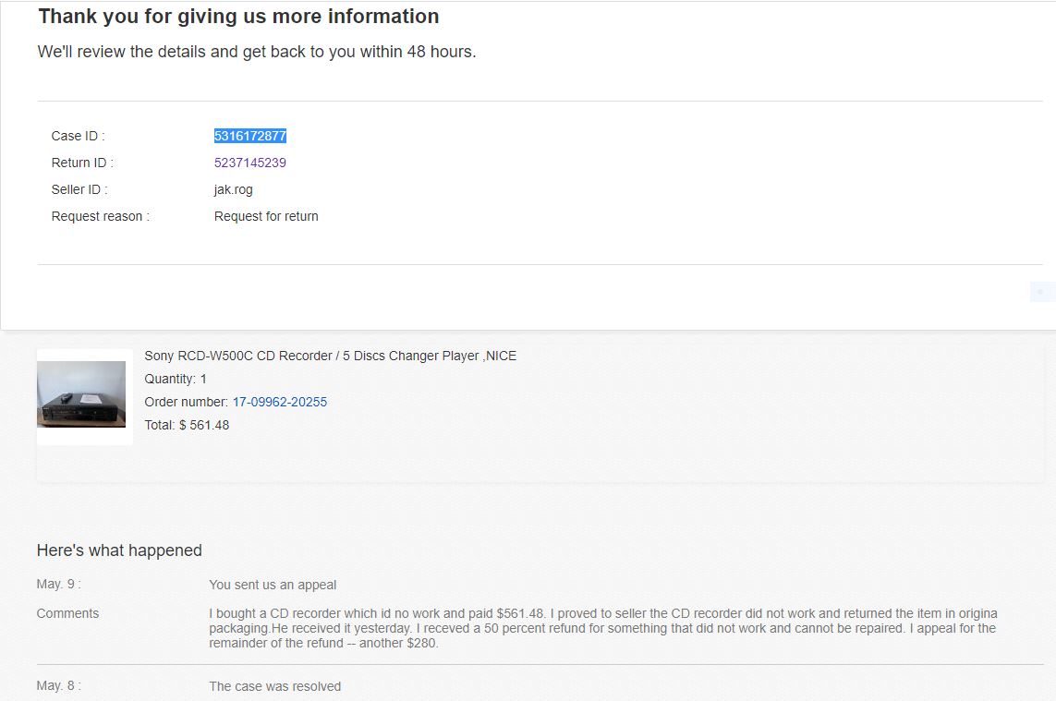Select the product title Sony RCD-W500C CD Recorder
This screenshot has height=701, width=1056.
coord(330,356)
